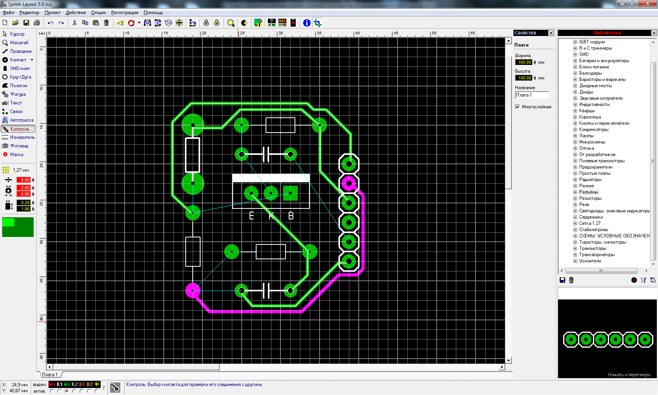Viewport: 658px width, 395px height.
Task: Open the Проект menu
Action: 52,13
